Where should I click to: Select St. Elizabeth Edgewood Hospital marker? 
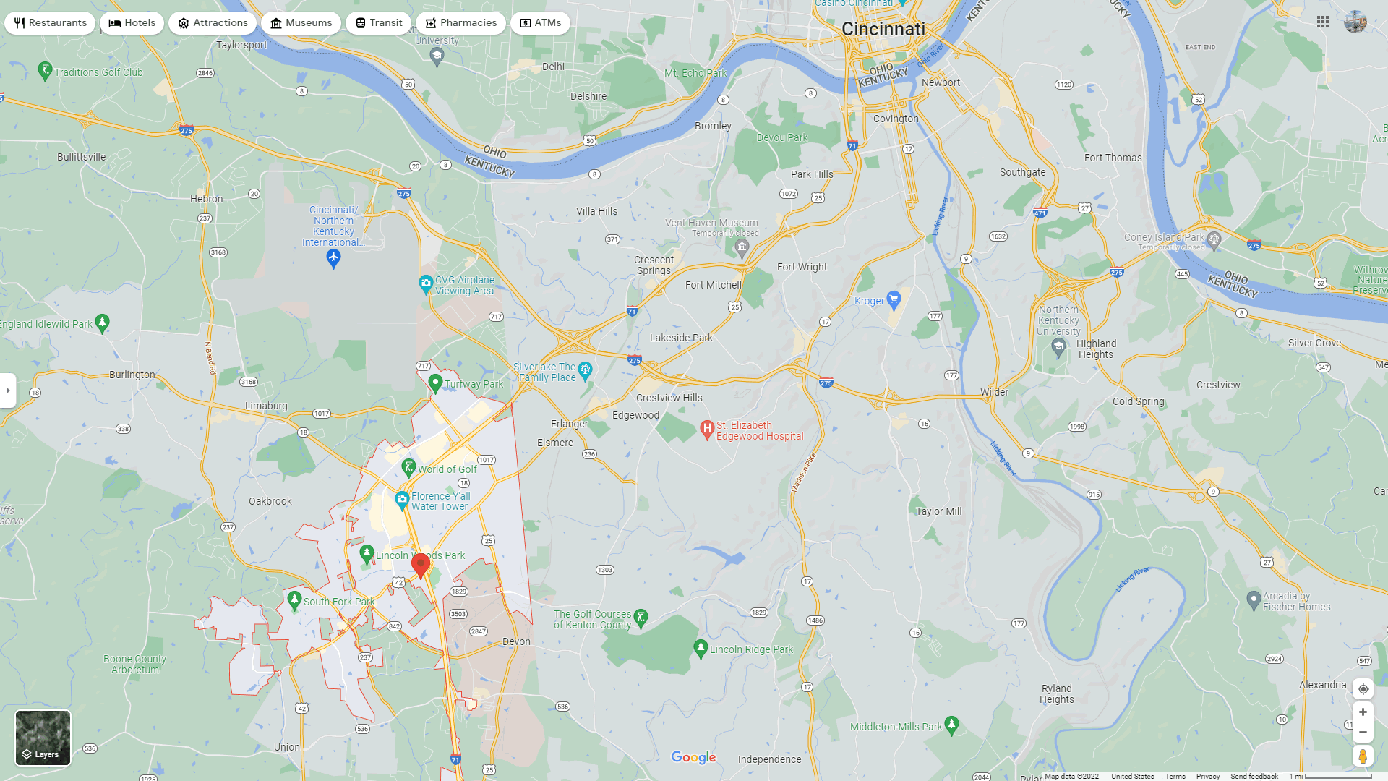(707, 430)
